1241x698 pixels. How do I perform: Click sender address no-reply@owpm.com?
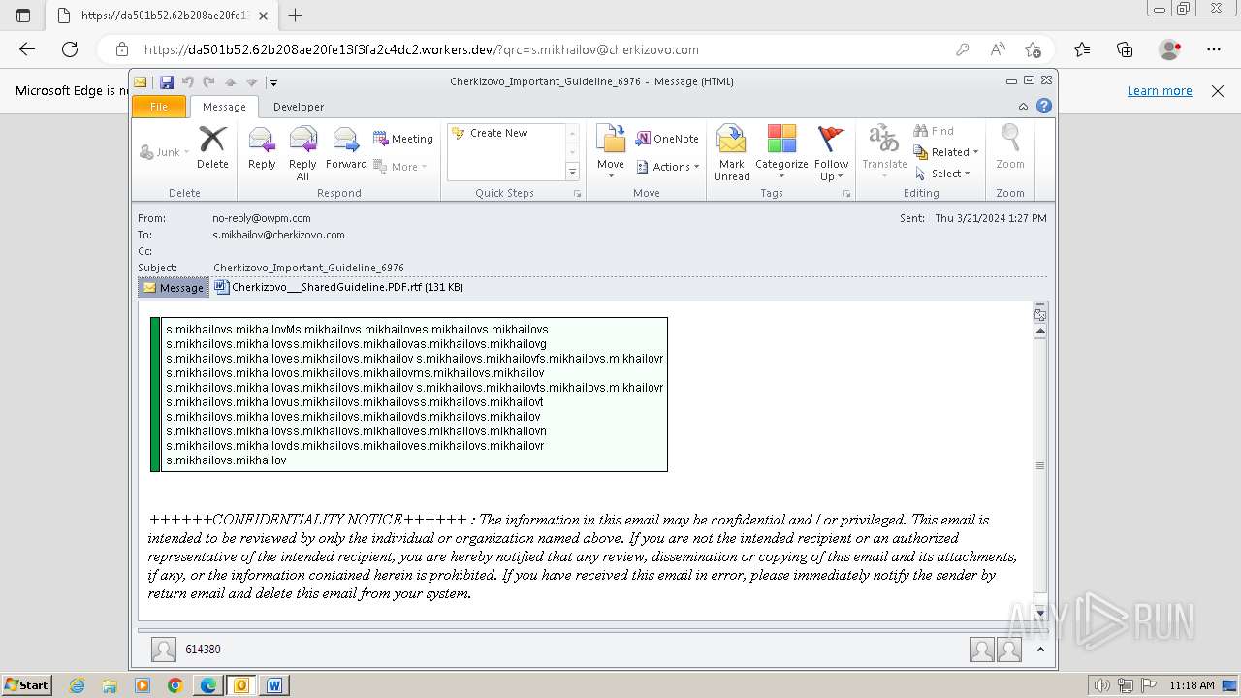[x=262, y=218]
